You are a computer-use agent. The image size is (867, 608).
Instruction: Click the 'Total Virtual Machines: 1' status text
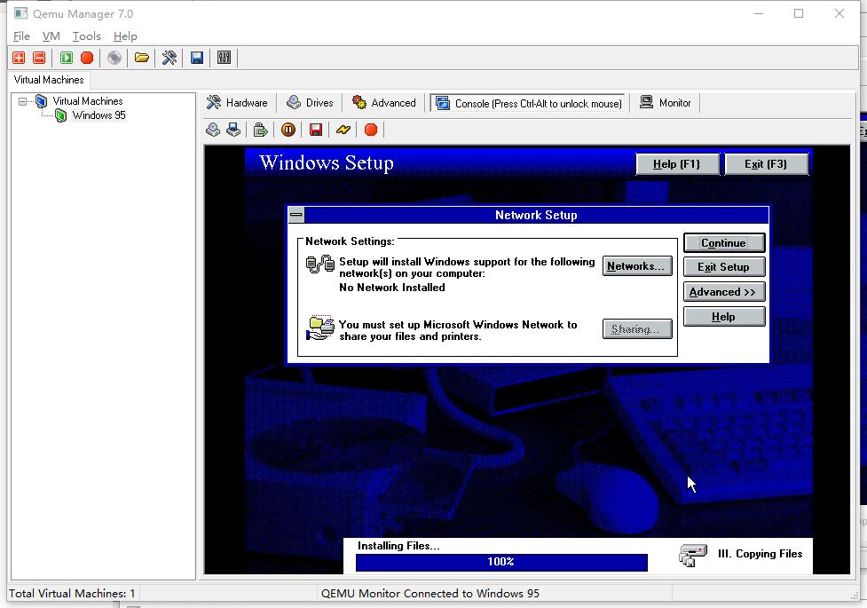click(72, 594)
